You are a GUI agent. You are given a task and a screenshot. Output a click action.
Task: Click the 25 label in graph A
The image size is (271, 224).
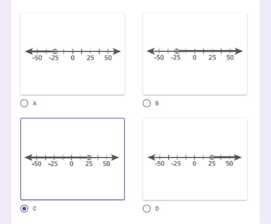coord(90,58)
